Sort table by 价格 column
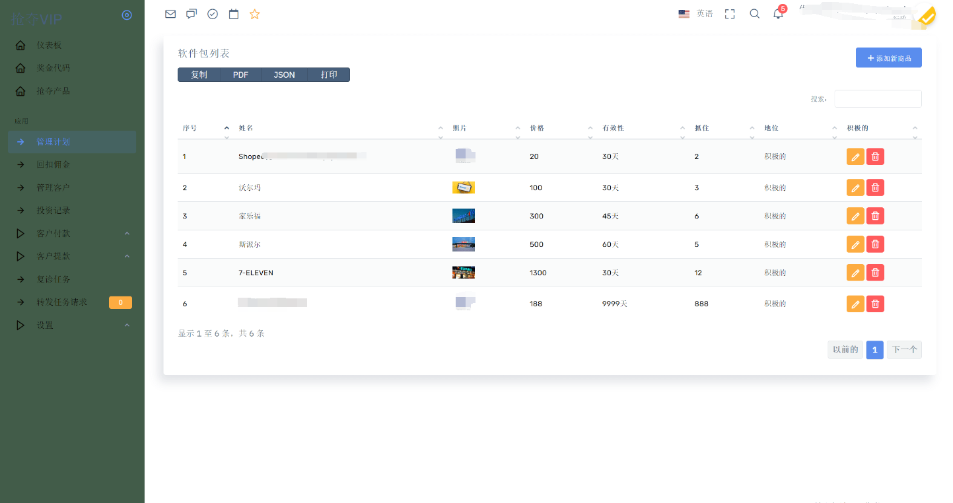Viewport: 953px width, 503px height. [x=561, y=128]
